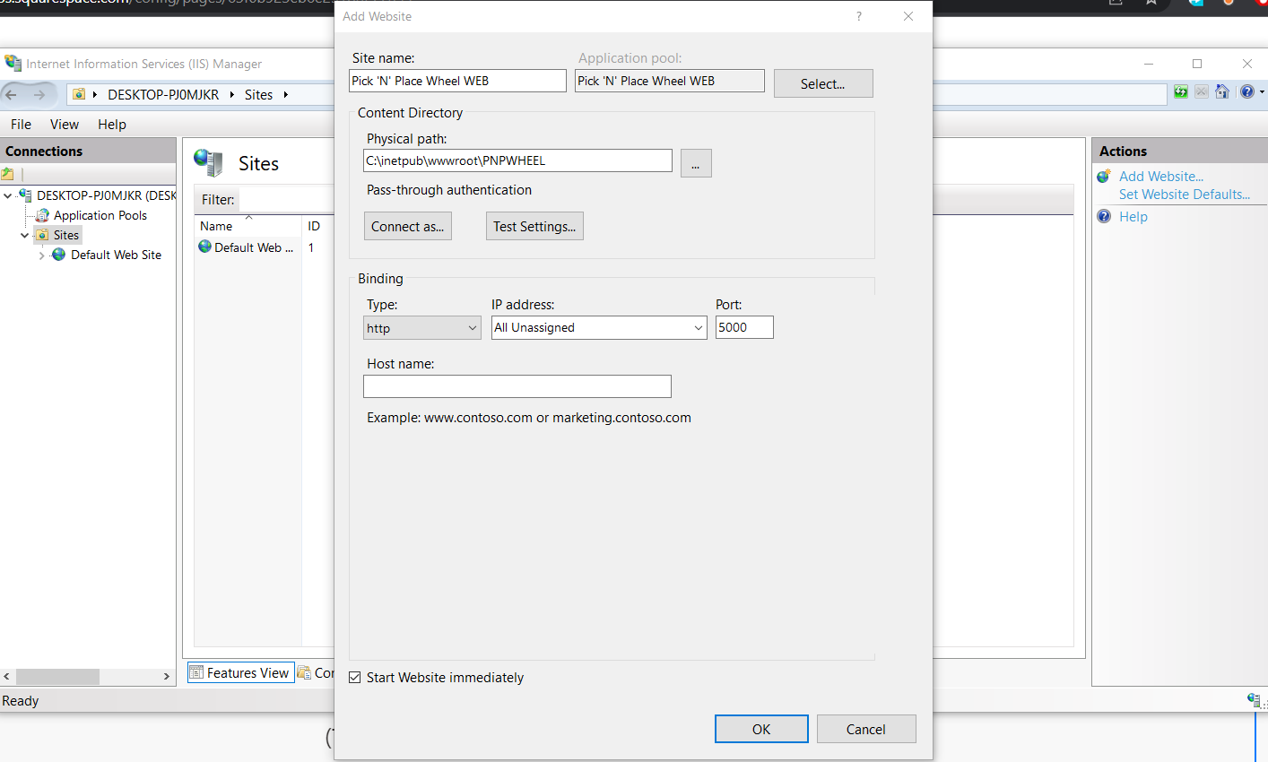
Task: Open the Help menu
Action: click(x=112, y=125)
